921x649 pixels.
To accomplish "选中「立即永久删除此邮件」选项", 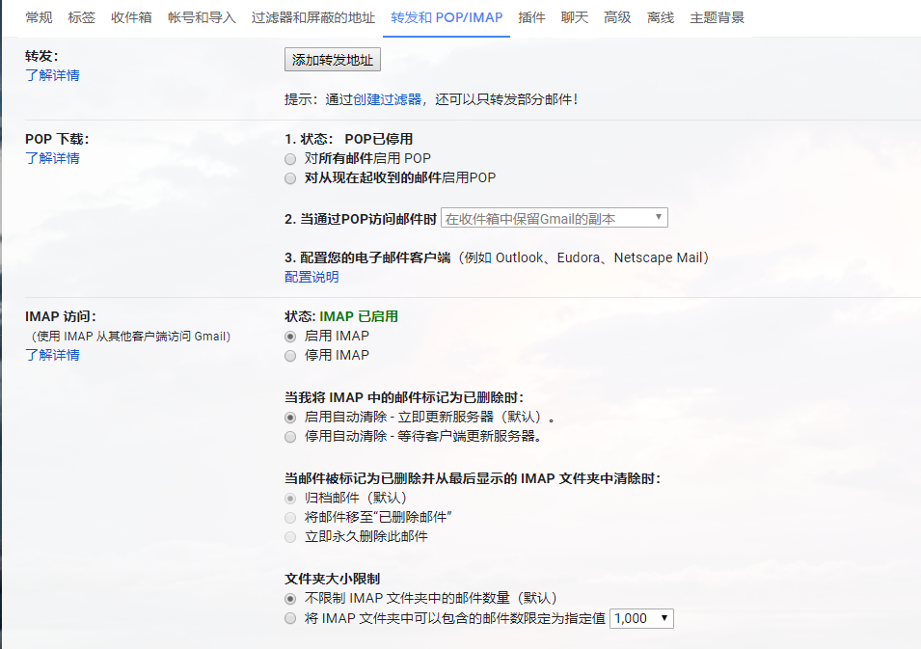I will click(x=290, y=536).
